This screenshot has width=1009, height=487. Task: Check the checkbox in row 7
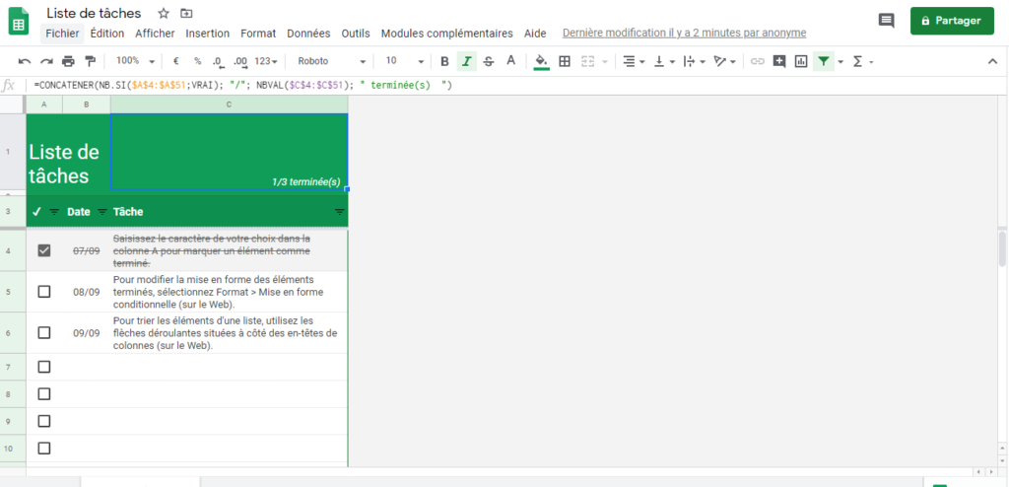pyautogui.click(x=43, y=367)
